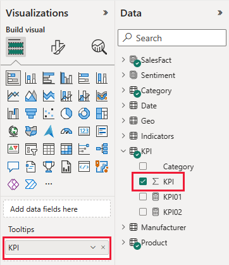Screen dimensions: 229x265
Task: Open the Format visual paintbrush tab
Action: 58,47
